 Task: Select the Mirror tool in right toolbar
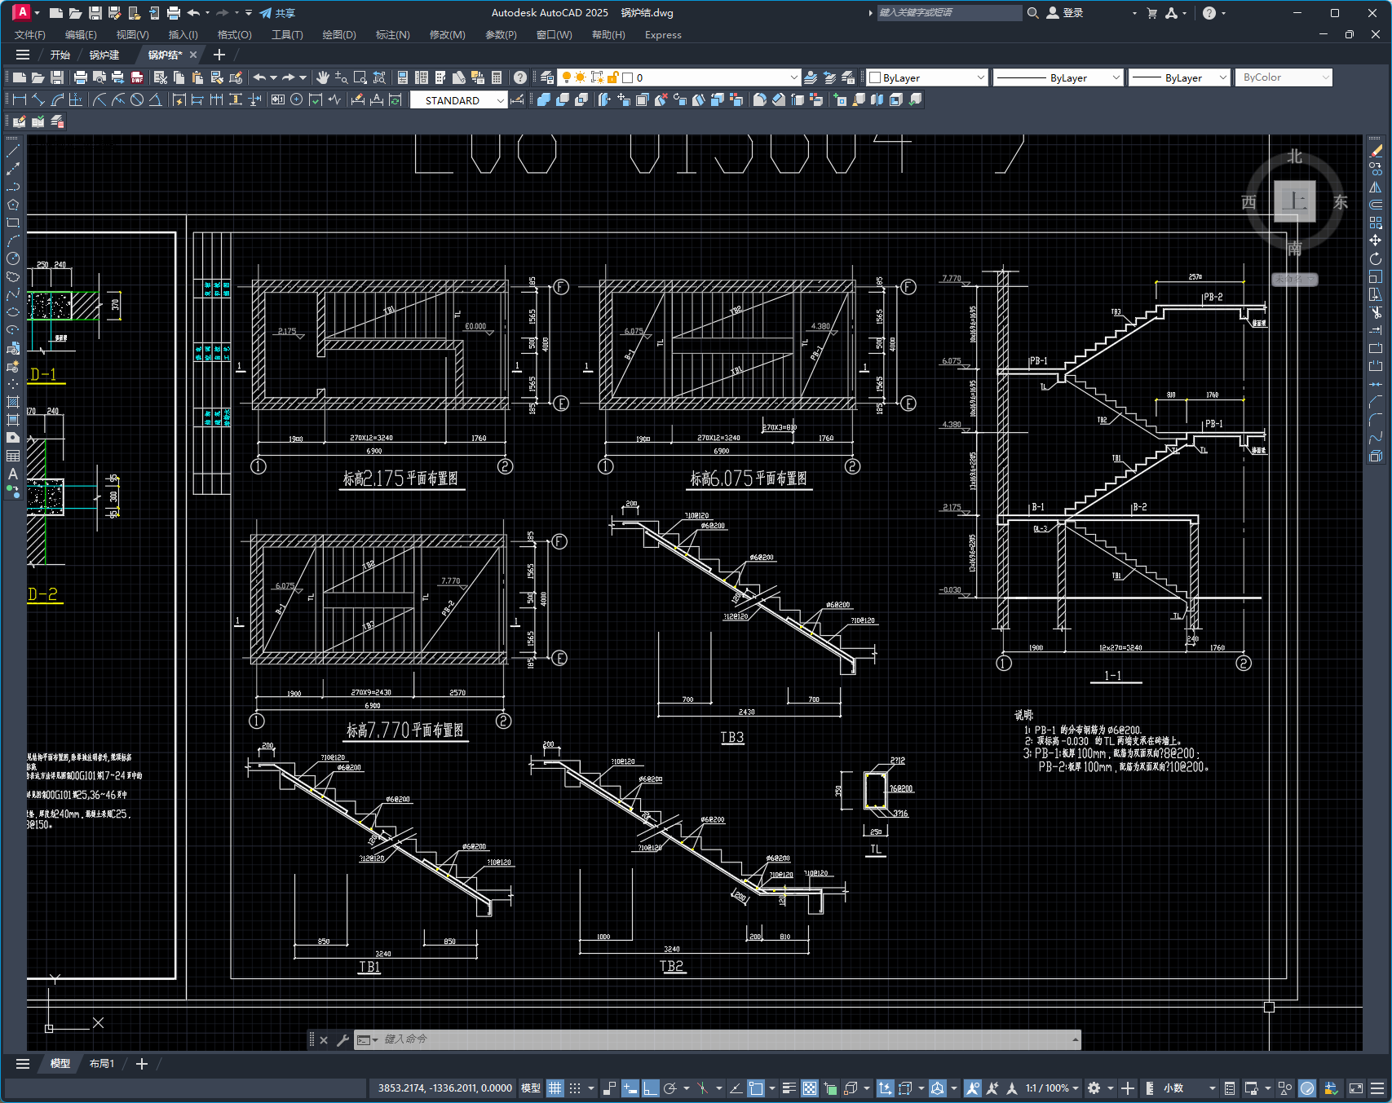tap(1376, 187)
